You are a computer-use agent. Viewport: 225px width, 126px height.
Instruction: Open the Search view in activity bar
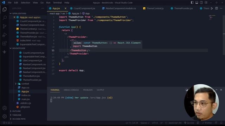click(5, 18)
